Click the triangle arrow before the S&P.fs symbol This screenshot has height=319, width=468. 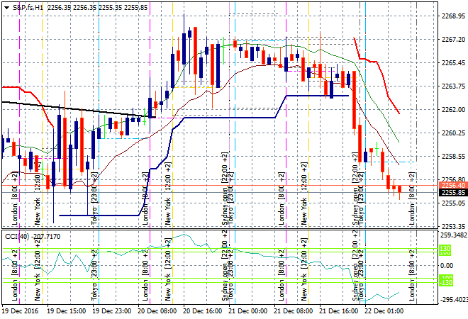(x=5, y=6)
